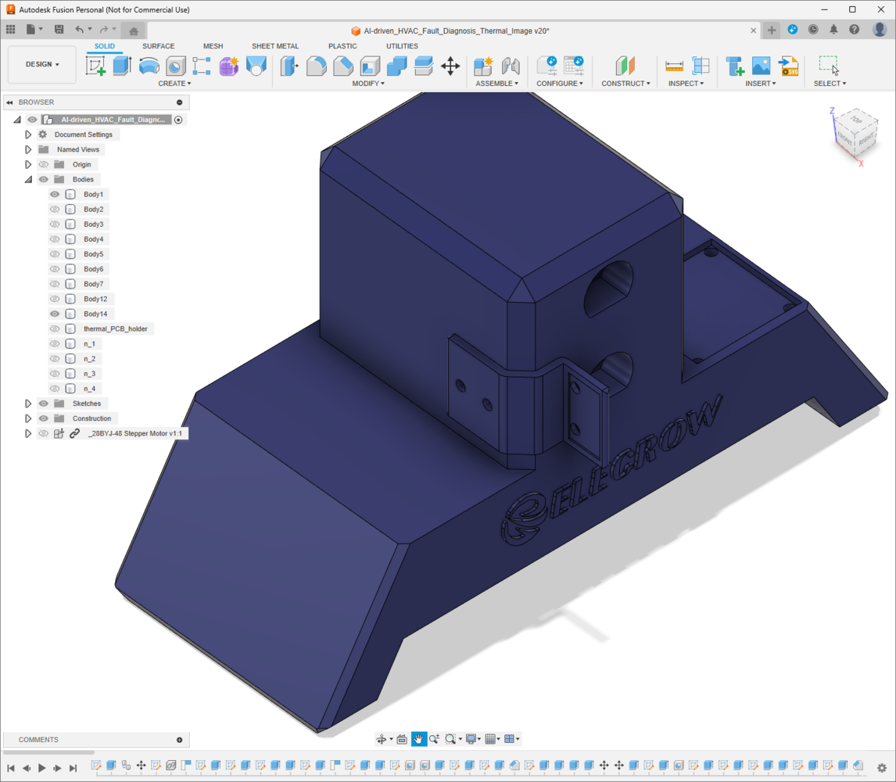Select the Shell tool icon
This screenshot has width=896, height=782.
[370, 66]
